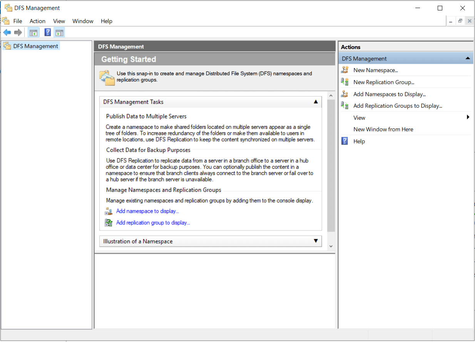Toggle Show/Hide Action Pane toolbar icon

[x=59, y=32]
